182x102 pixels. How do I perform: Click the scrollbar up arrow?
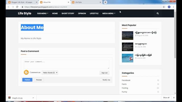175,10
